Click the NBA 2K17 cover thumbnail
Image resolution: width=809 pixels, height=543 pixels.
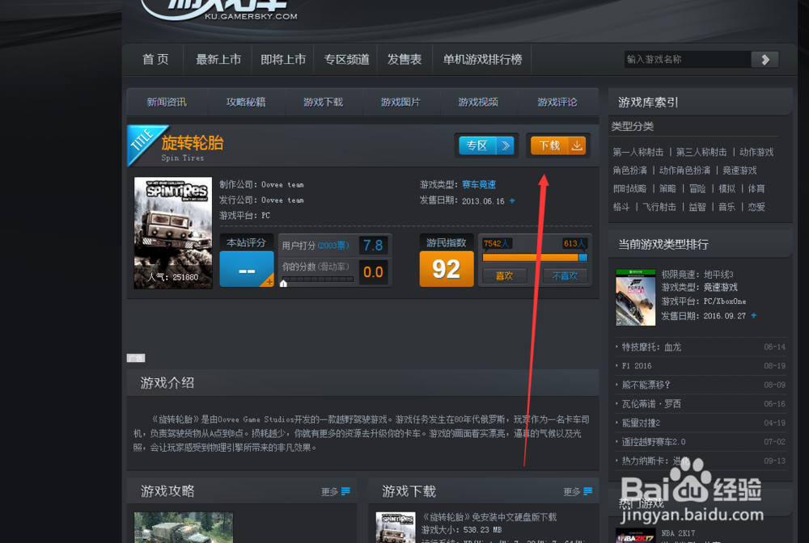tap(635, 536)
